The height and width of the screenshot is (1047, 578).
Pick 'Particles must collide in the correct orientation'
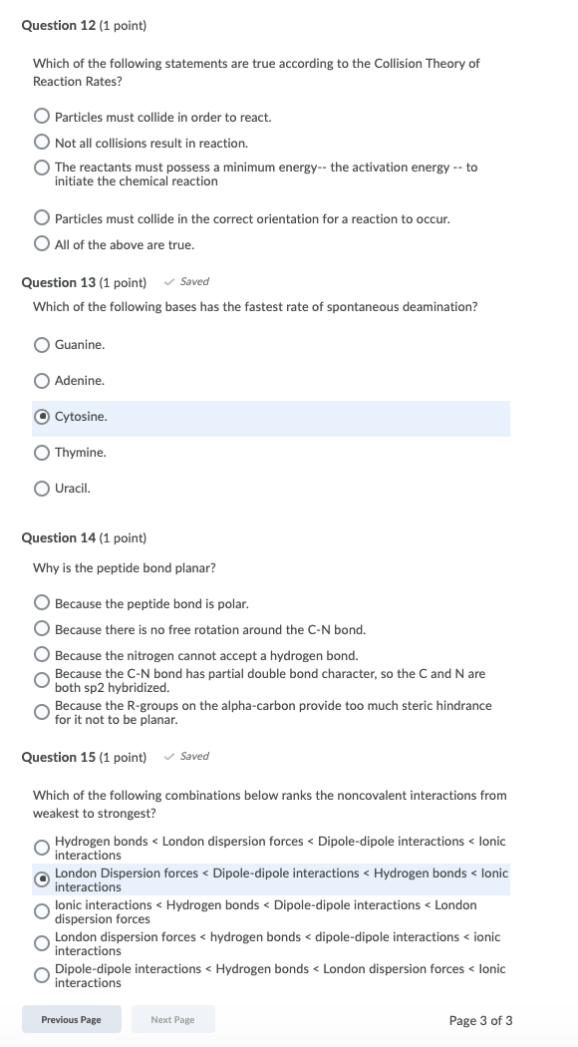tap(42, 216)
